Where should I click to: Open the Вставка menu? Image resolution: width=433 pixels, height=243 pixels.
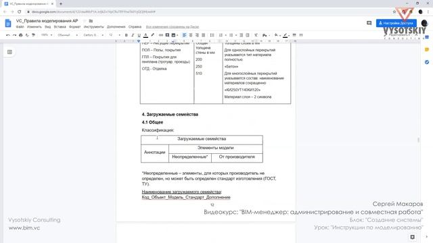click(60, 27)
